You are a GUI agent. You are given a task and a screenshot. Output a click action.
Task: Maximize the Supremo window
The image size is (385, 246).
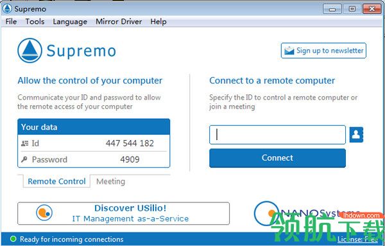[352, 9]
